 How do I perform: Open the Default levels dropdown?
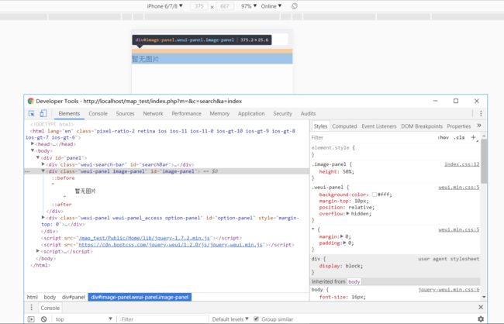230,319
